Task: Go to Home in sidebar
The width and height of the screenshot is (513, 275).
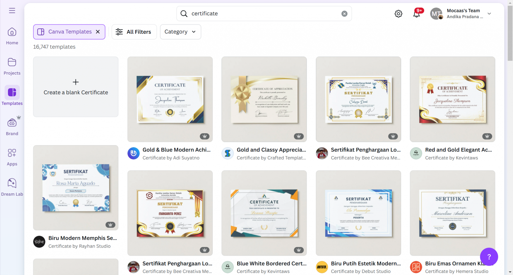Action: click(12, 36)
